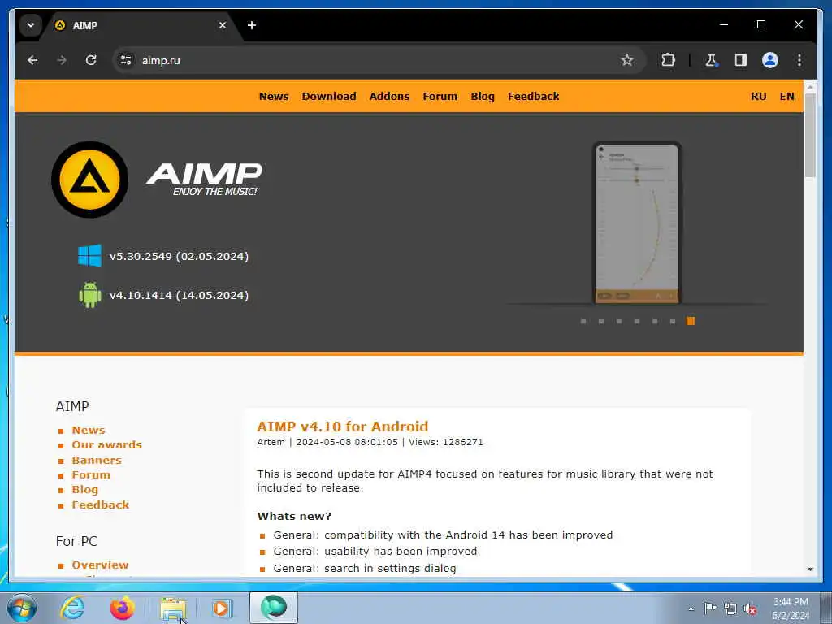This screenshot has height=624, width=832.
Task: Click the scrollbar down arrow
Action: click(x=810, y=569)
